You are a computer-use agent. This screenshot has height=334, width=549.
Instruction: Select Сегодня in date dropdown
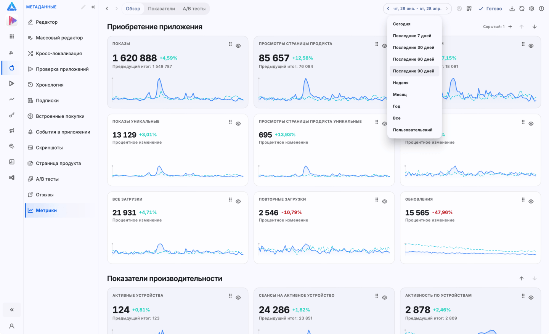coord(414,24)
